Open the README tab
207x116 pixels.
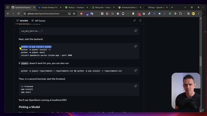[22, 21]
